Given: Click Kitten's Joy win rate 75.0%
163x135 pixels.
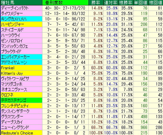Looking at the screenshot, I should coord(97,73).
